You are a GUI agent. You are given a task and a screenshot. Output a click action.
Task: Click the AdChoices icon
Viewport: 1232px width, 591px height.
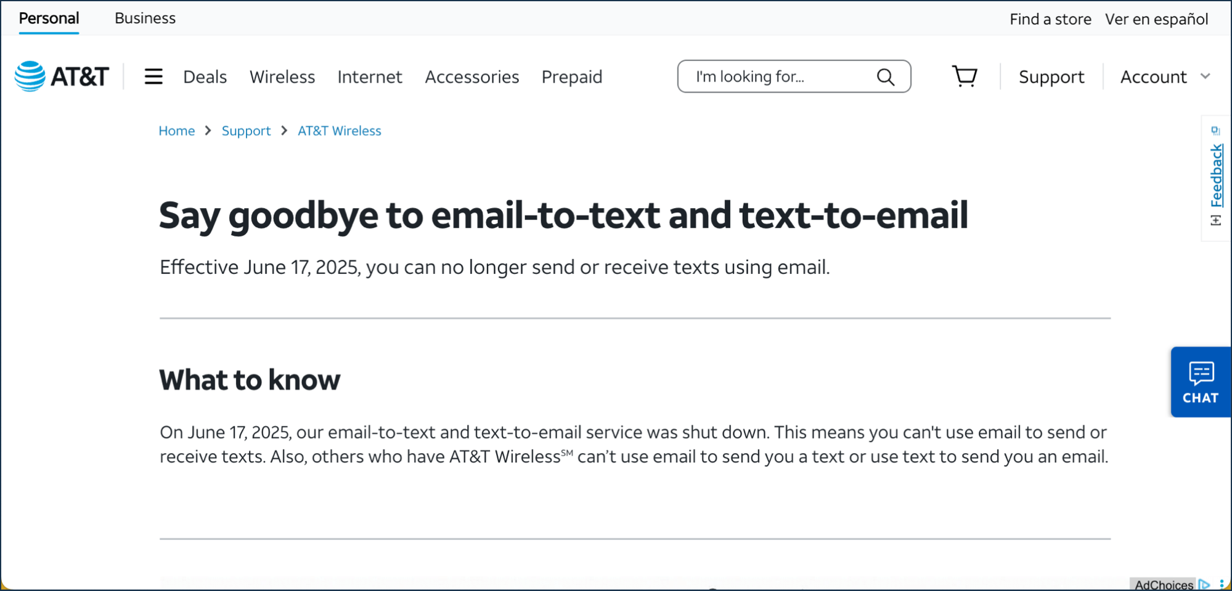coord(1204,584)
